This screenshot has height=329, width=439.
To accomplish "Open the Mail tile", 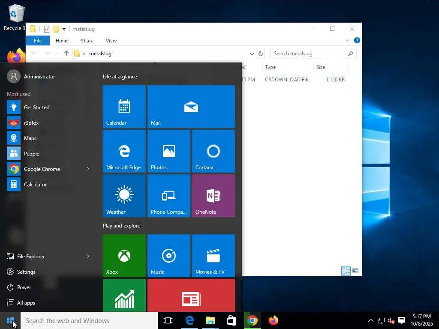I will coord(191,107).
